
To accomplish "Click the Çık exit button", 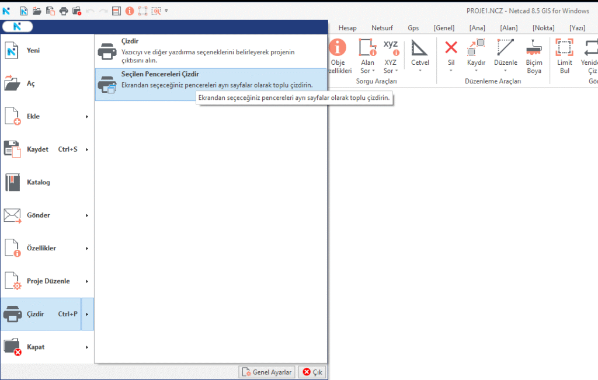I will point(312,372).
